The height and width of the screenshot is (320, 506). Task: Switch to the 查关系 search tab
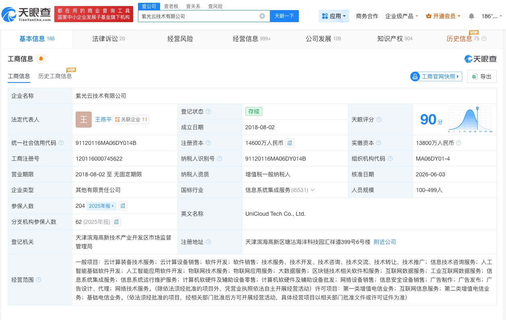[x=193, y=6]
